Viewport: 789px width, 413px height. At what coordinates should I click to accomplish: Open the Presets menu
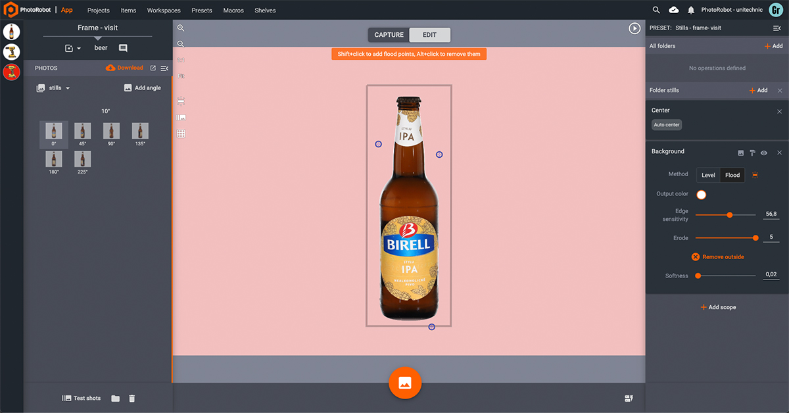click(201, 11)
